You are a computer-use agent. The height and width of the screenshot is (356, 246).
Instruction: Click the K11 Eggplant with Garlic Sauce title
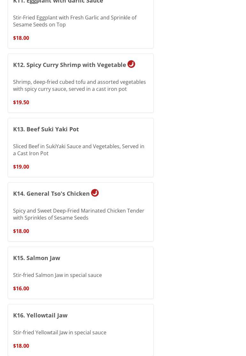point(58,1)
